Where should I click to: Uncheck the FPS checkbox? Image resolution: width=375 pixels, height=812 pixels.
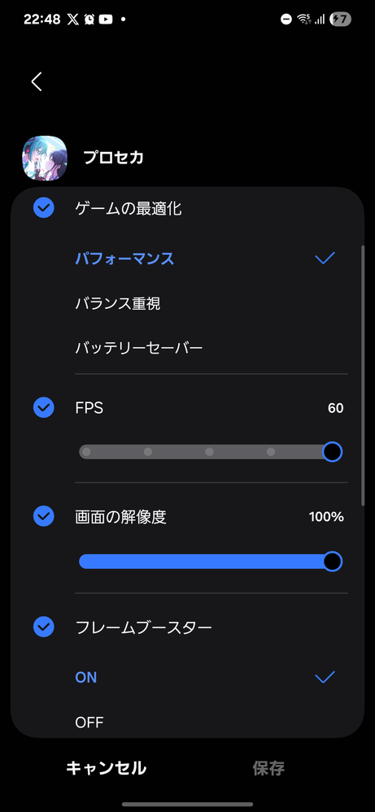coord(43,408)
